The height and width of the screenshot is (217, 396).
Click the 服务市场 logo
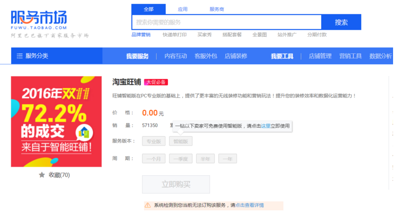click(x=39, y=17)
